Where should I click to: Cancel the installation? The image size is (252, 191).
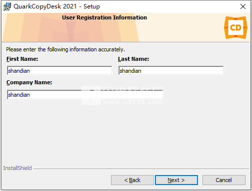[x=224, y=180]
